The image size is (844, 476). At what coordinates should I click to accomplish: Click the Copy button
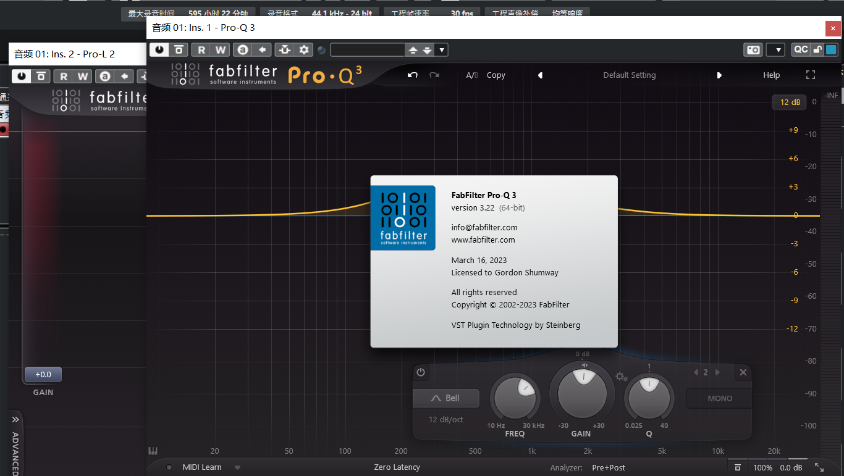(x=496, y=75)
